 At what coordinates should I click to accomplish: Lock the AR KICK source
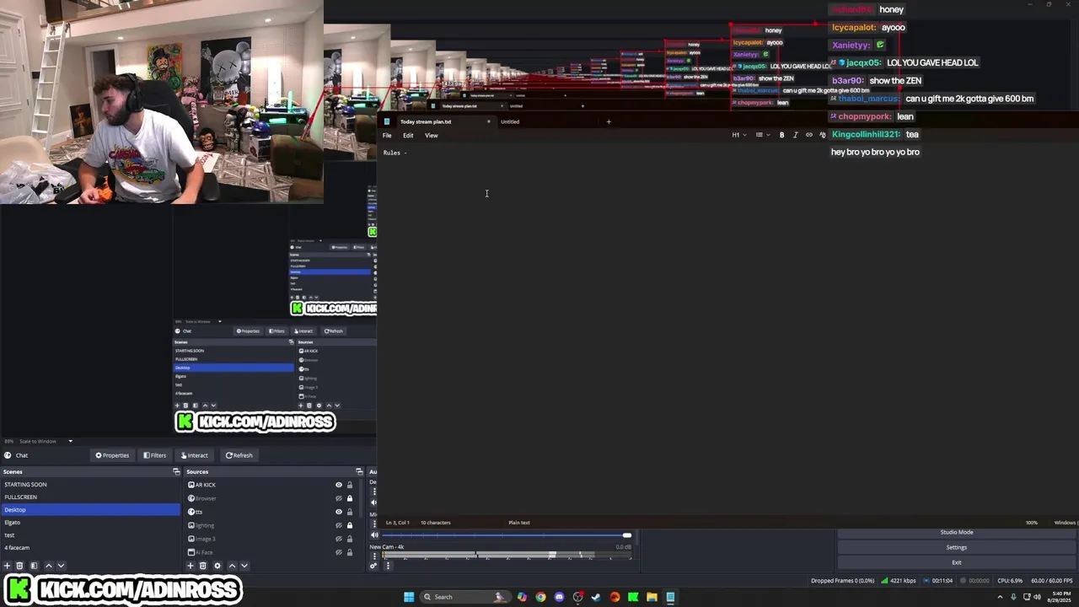point(350,485)
